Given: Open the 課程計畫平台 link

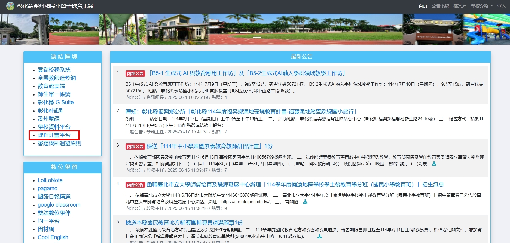Looking at the screenshot, I should (54, 135).
